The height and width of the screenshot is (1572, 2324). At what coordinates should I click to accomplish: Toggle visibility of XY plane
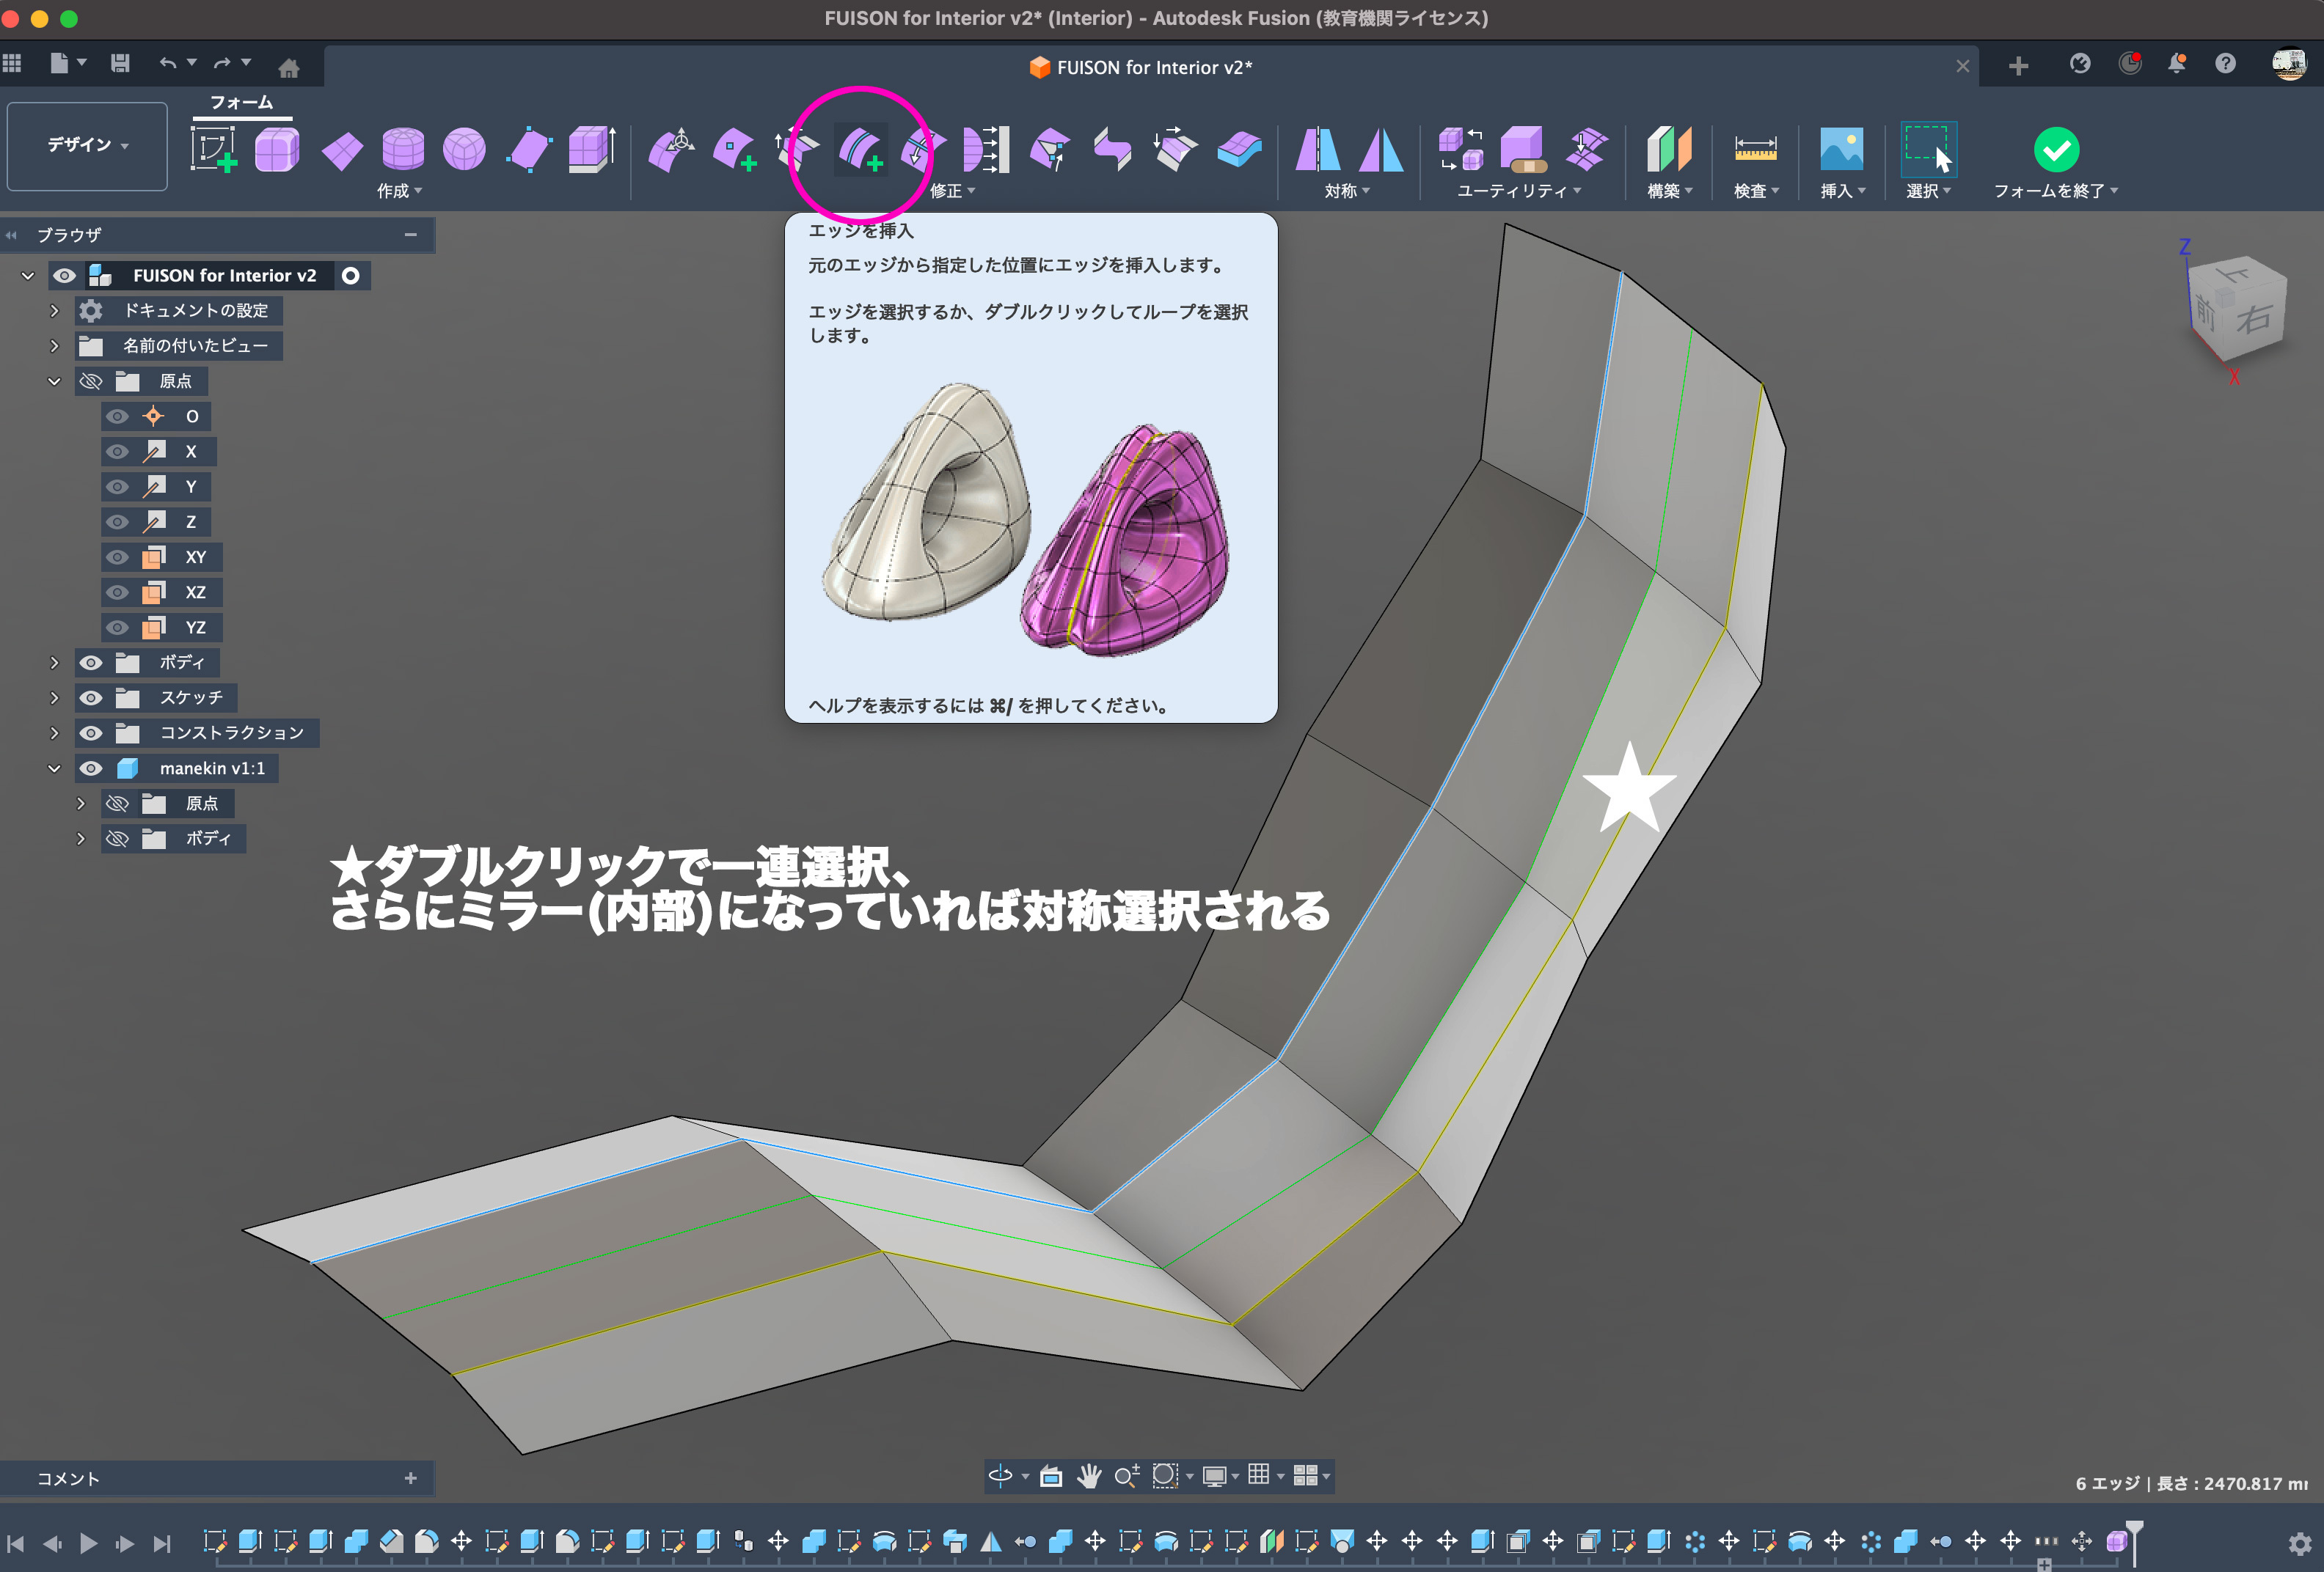[x=118, y=558]
